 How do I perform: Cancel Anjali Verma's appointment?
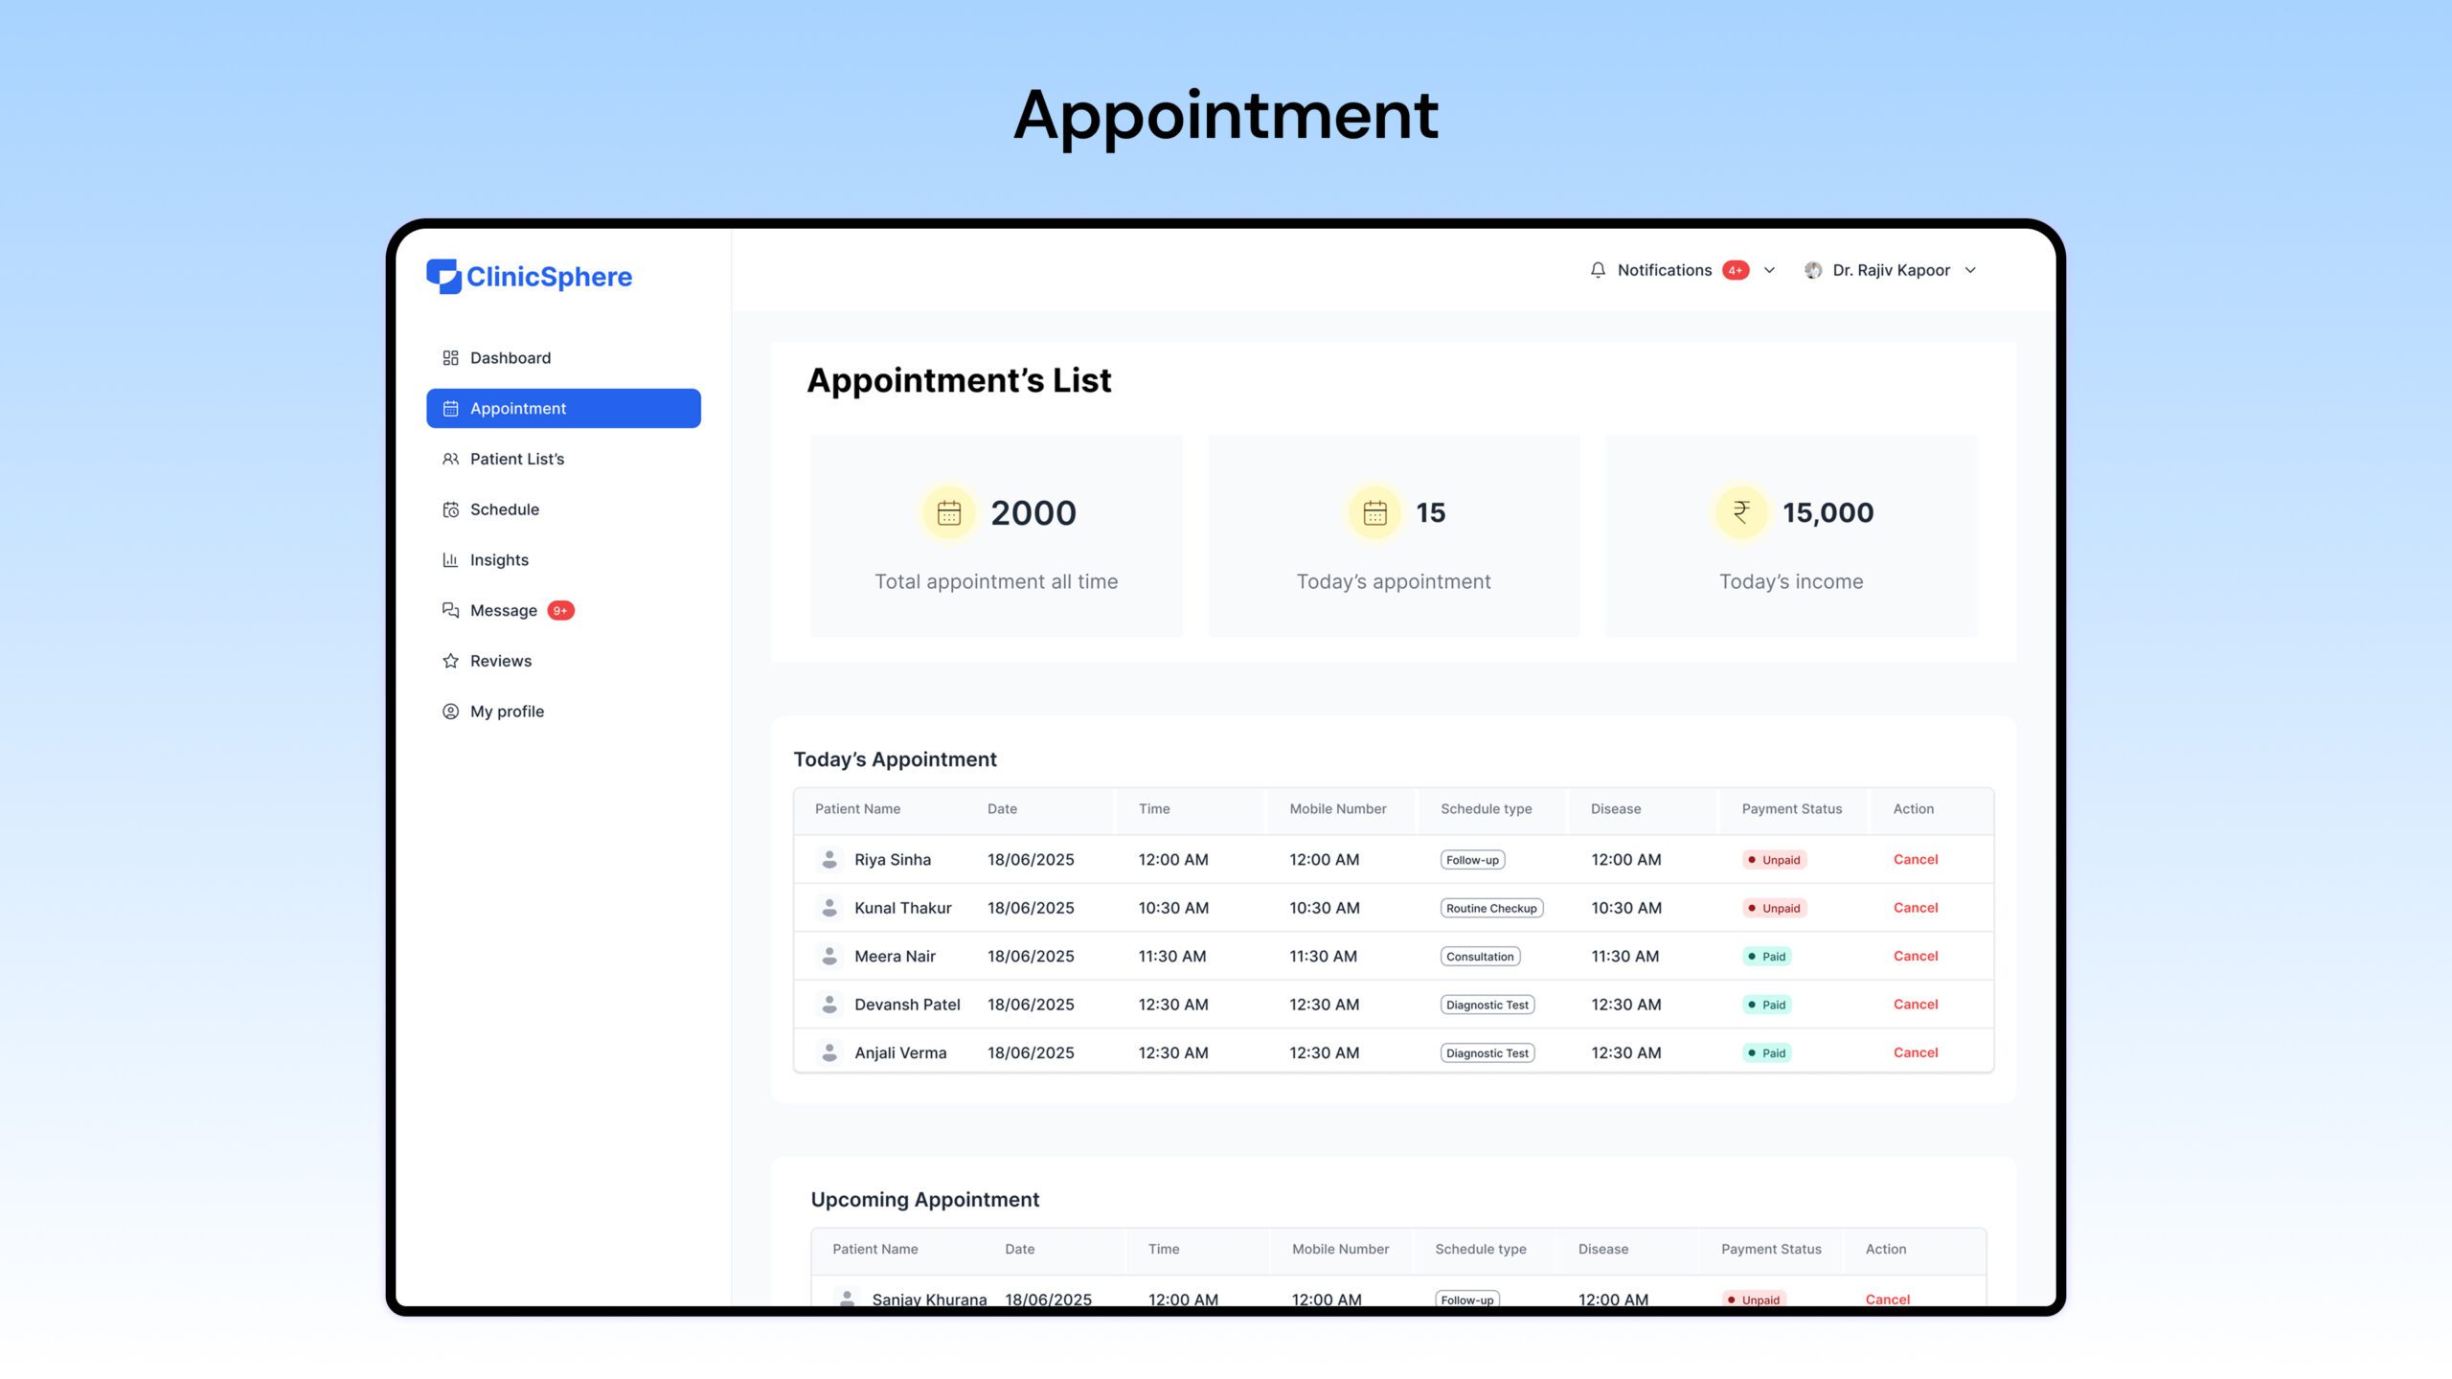pyautogui.click(x=1915, y=1052)
